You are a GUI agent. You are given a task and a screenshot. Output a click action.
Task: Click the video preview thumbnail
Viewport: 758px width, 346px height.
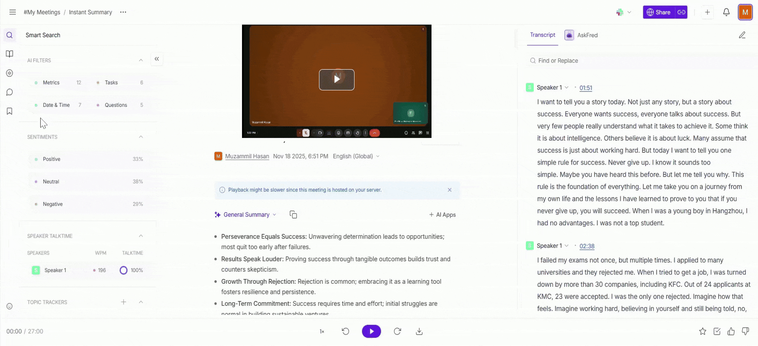coord(337,81)
